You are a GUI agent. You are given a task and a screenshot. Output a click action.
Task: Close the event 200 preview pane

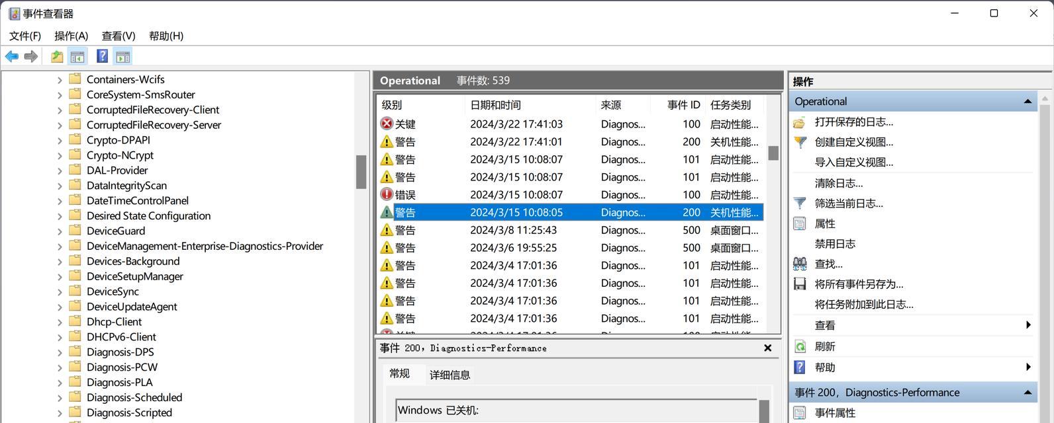click(x=768, y=348)
